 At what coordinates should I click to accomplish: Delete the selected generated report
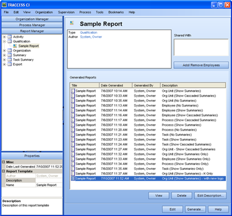tap(182, 196)
